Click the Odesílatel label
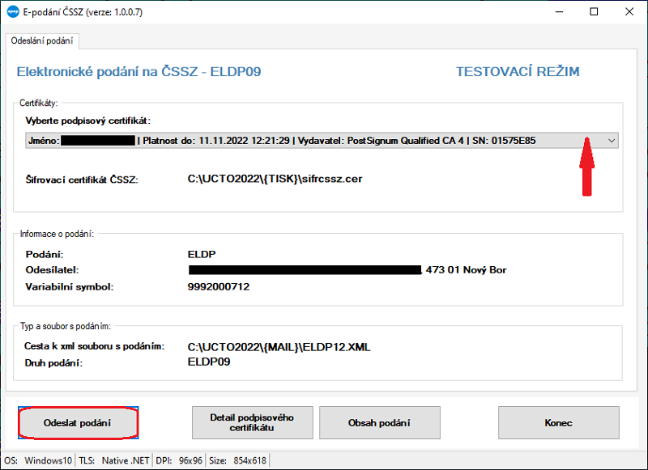Screen dimensions: 648x470 (x=52, y=270)
